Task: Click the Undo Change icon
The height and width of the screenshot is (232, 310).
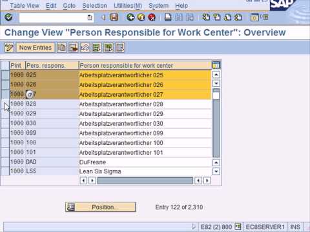Action: pyautogui.click(x=85, y=48)
